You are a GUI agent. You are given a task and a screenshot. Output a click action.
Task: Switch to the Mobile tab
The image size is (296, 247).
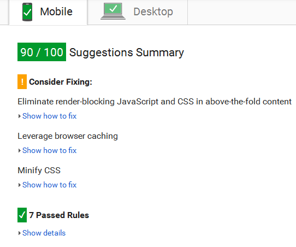pyautogui.click(x=48, y=12)
